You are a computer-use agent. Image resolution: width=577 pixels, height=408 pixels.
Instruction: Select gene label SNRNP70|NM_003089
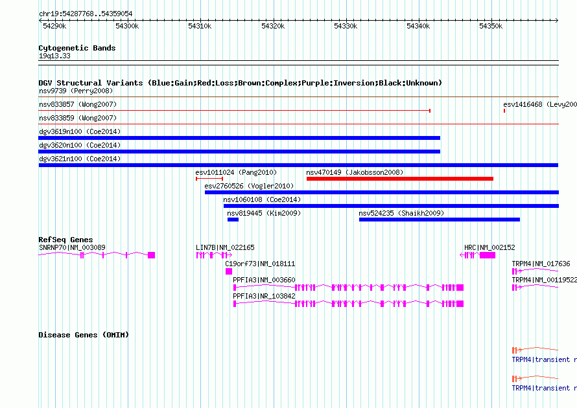72,248
